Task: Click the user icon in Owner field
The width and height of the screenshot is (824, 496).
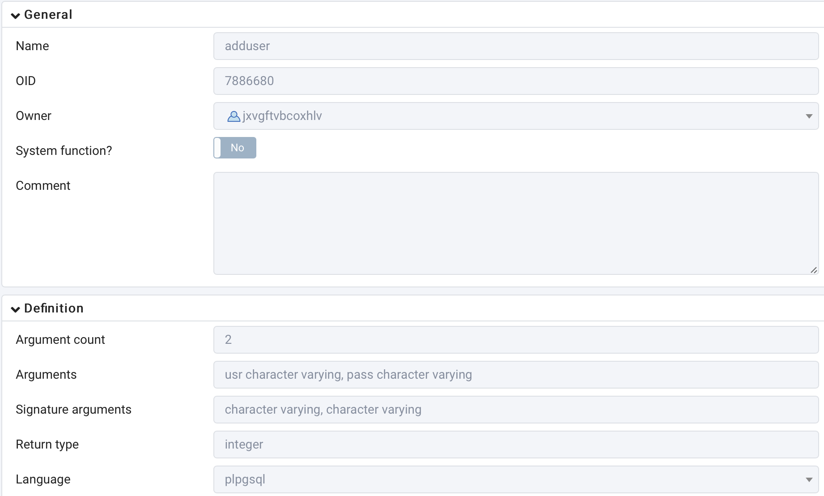Action: pos(234,116)
